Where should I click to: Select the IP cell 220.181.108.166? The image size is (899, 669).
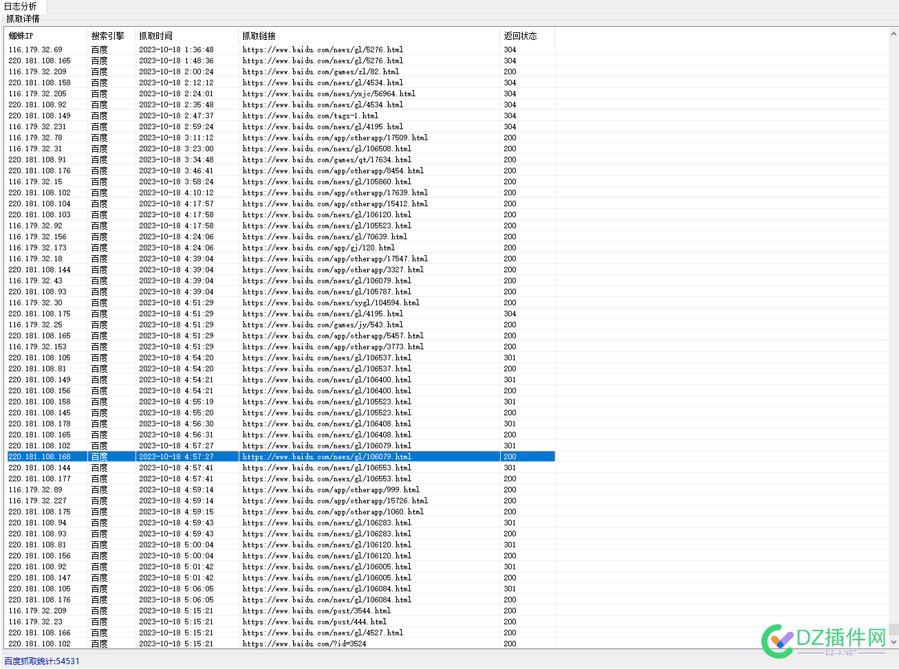[39, 633]
